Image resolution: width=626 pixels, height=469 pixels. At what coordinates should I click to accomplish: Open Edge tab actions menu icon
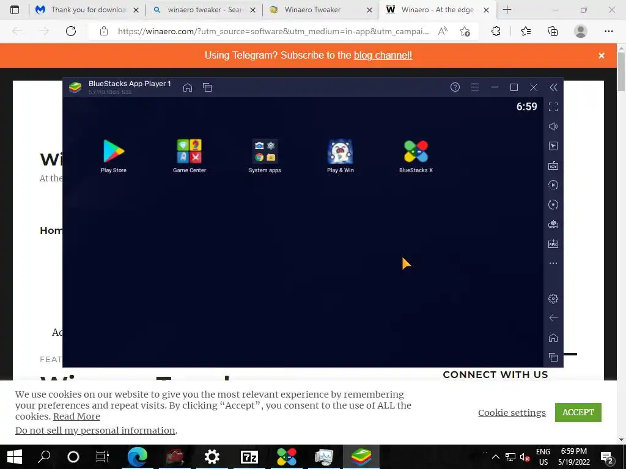[15, 10]
